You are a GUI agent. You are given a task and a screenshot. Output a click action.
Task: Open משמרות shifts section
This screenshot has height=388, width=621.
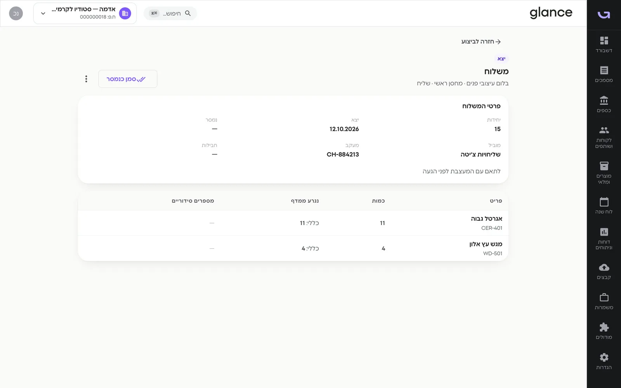(604, 301)
